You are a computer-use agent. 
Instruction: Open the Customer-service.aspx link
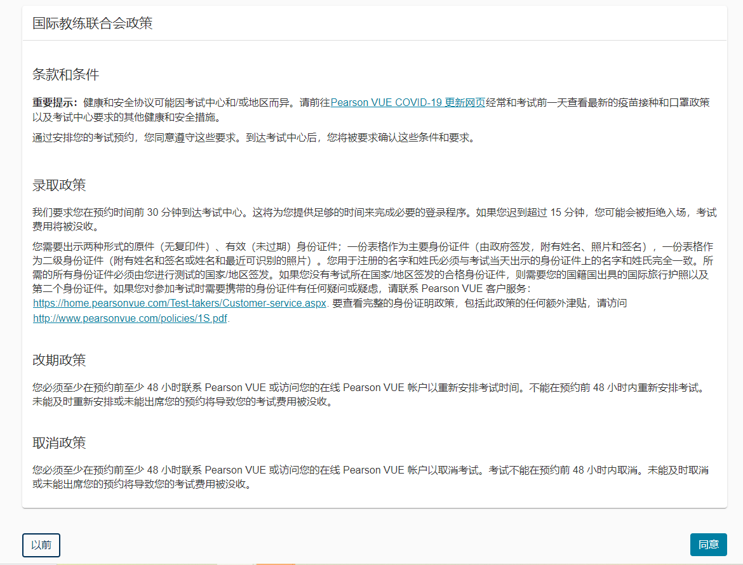(180, 303)
